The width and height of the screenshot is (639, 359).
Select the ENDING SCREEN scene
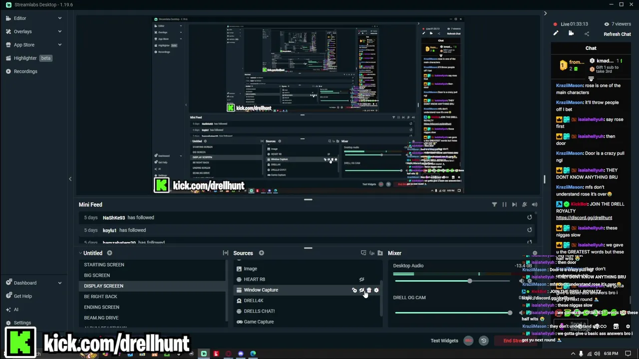coord(101,307)
